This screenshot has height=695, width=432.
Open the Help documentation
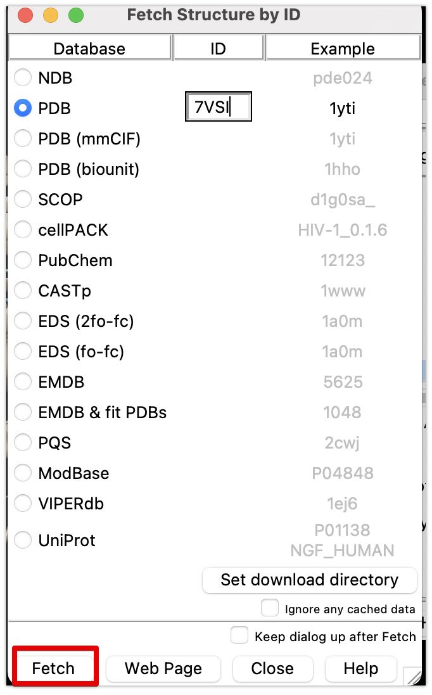pos(360,668)
